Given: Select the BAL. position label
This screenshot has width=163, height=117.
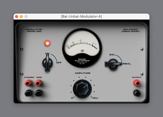Looking at the screenshot, I should click(x=113, y=55).
